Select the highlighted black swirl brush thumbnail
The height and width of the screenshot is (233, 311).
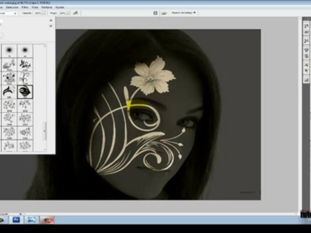point(25,92)
